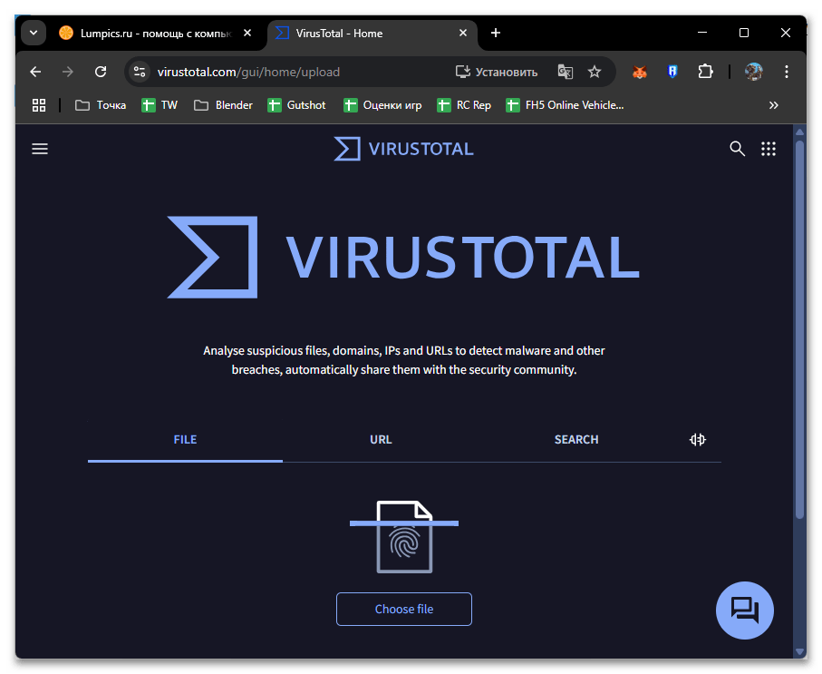
Task: Click the large VIRUSTOTAL logo banner
Action: coord(403,258)
